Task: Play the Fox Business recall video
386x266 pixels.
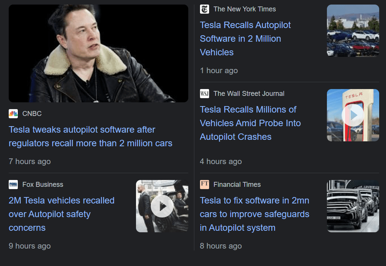Action: pyautogui.click(x=162, y=206)
